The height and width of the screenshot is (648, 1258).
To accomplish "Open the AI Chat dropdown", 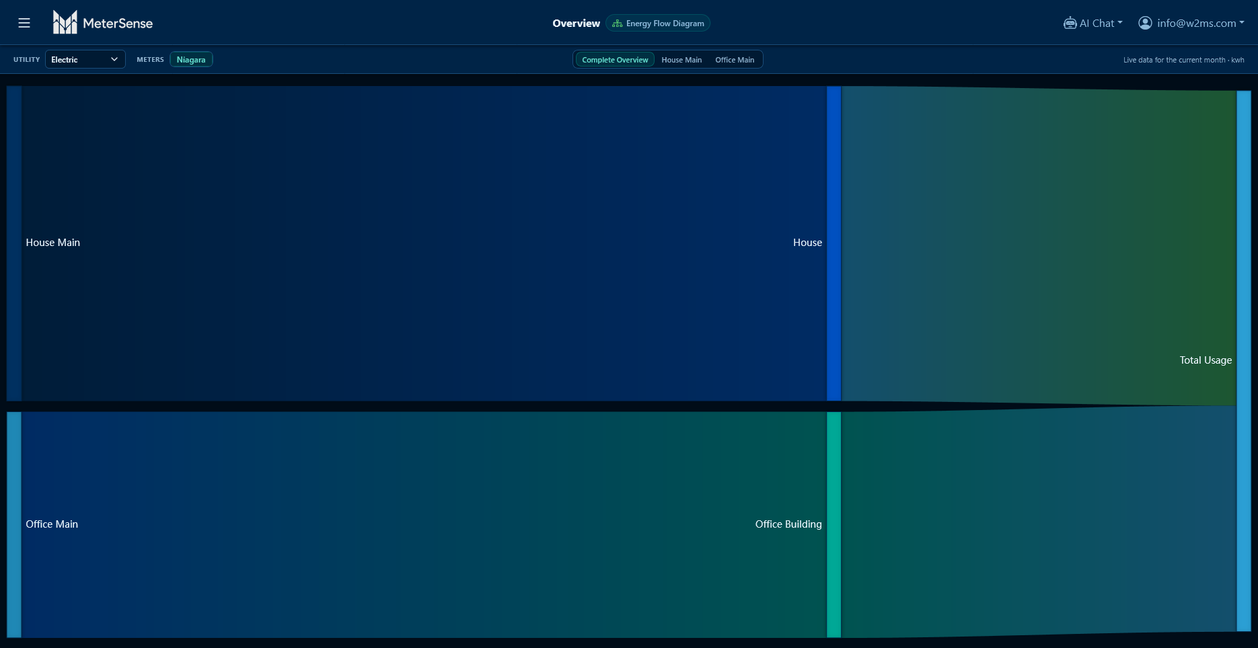I will 1093,23.
